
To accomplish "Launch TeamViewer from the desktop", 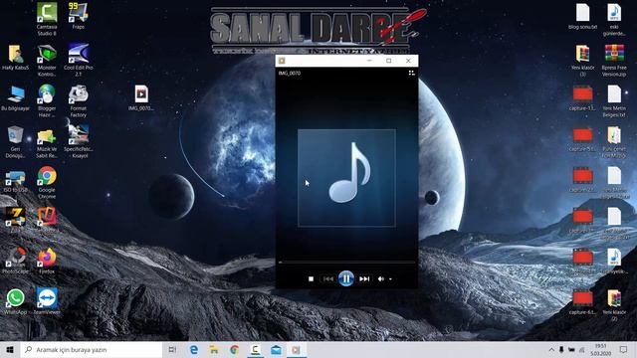I will [47, 301].
